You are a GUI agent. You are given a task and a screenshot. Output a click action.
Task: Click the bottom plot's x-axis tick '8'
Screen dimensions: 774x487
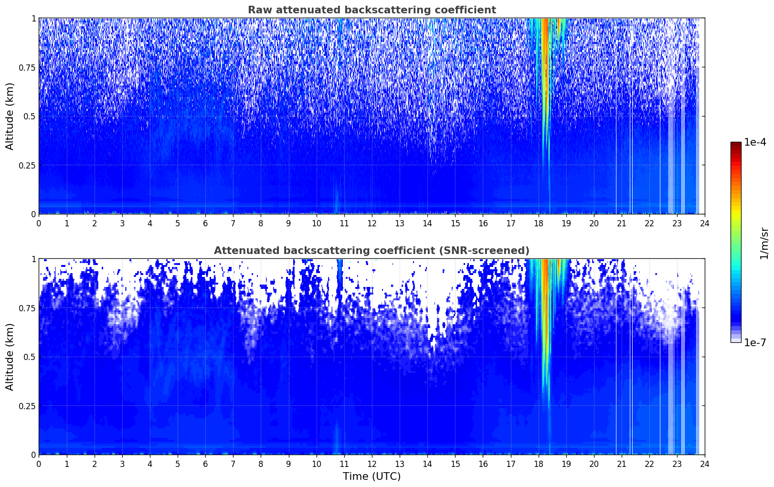[x=261, y=464]
